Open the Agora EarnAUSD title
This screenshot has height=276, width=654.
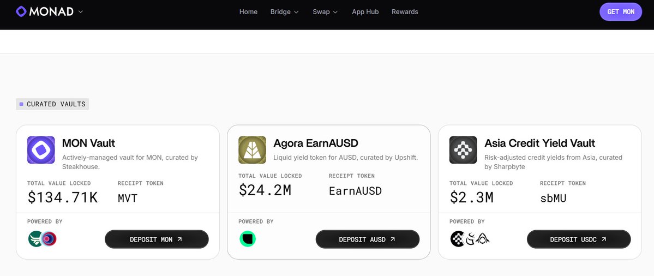click(316, 143)
